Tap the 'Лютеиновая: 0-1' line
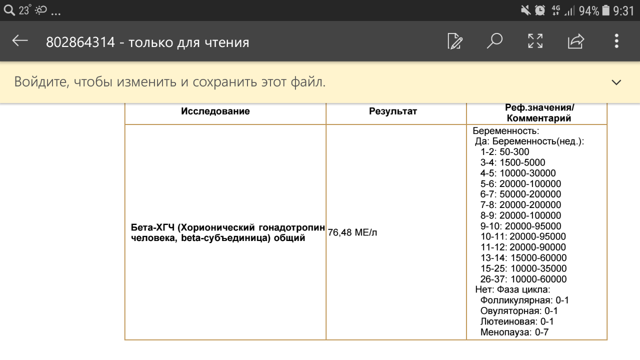This screenshot has width=640, height=360. 517,321
